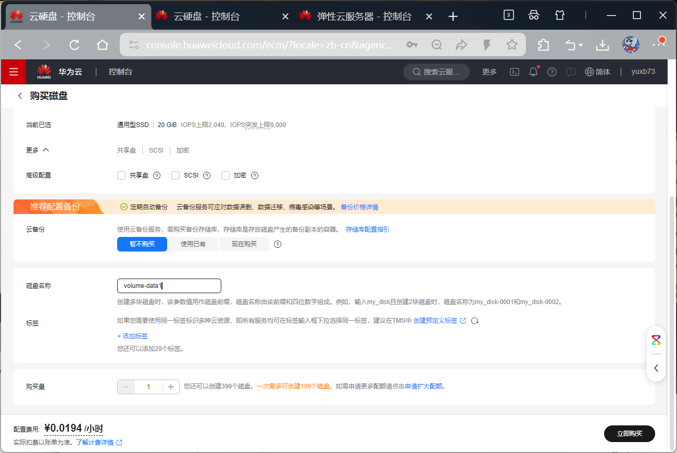This screenshot has height=453, width=677.
Task: Open the help question mark in header
Action: coord(552,72)
